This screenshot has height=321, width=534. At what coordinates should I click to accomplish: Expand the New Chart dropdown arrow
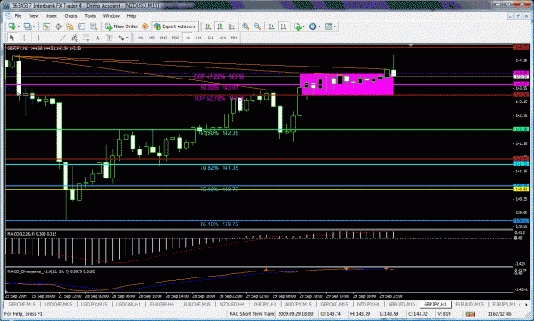19,26
